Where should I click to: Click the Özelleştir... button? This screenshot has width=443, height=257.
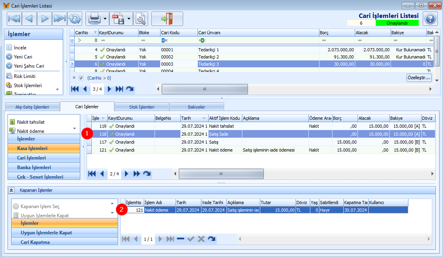tap(419, 78)
